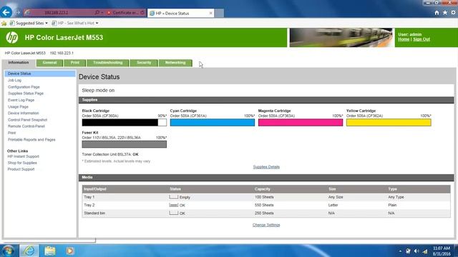This screenshot has height=257, width=458.
Task: Click Tray 2 status icon
Action: pos(173,205)
